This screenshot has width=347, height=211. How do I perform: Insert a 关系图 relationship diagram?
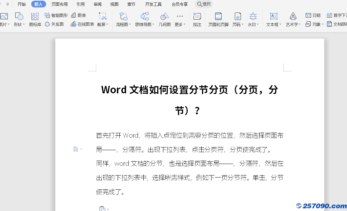click(54, 24)
